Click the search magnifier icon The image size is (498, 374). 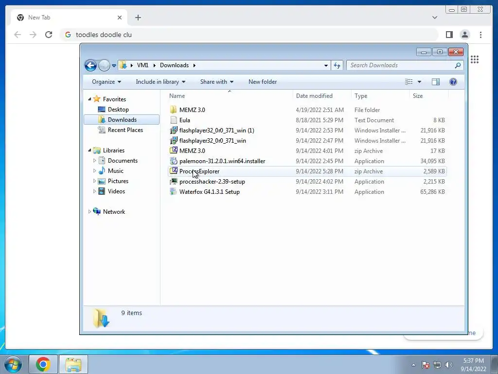pos(458,65)
